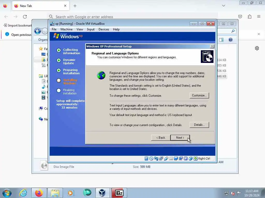Open the Windows Start orb
The image size is (265, 198).
pyautogui.click(x=7, y=193)
